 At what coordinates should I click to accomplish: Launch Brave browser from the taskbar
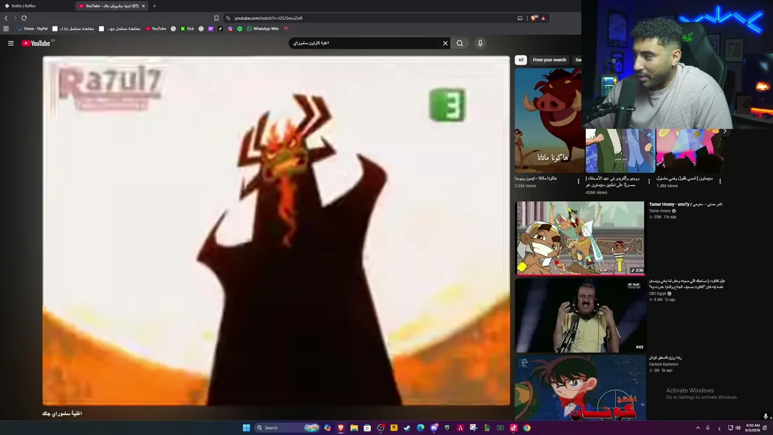(341, 428)
